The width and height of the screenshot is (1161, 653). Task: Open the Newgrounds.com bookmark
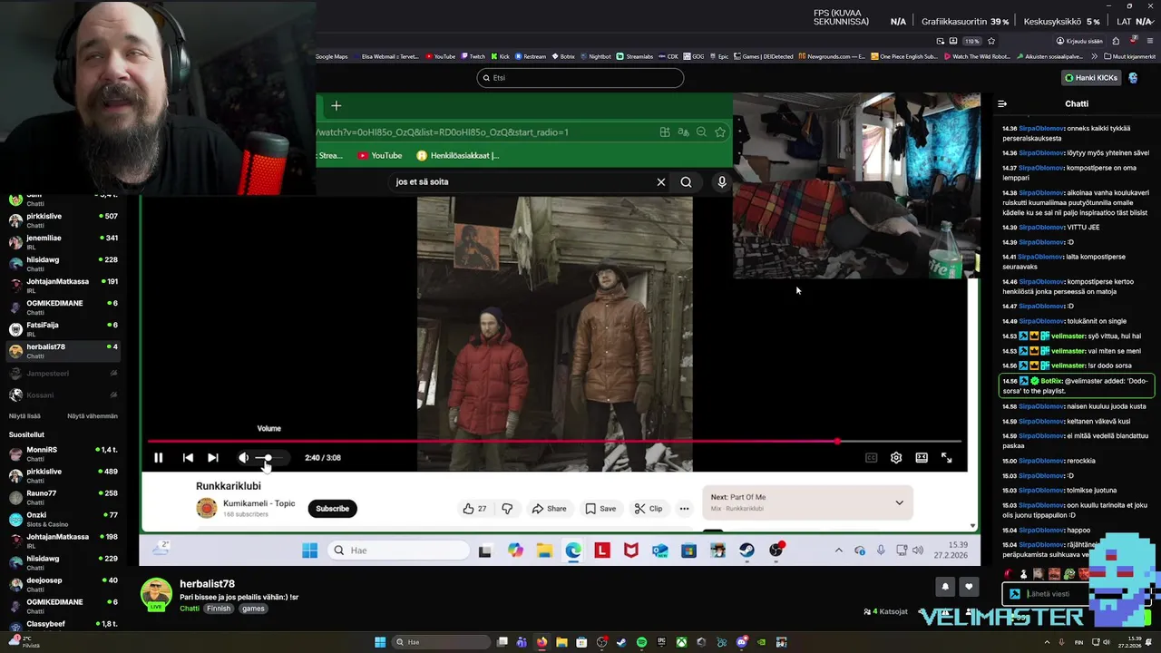(832, 56)
